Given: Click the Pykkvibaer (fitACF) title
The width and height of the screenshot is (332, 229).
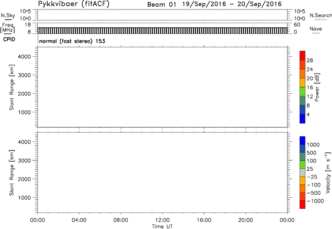Looking at the screenshot, I should click(74, 4).
